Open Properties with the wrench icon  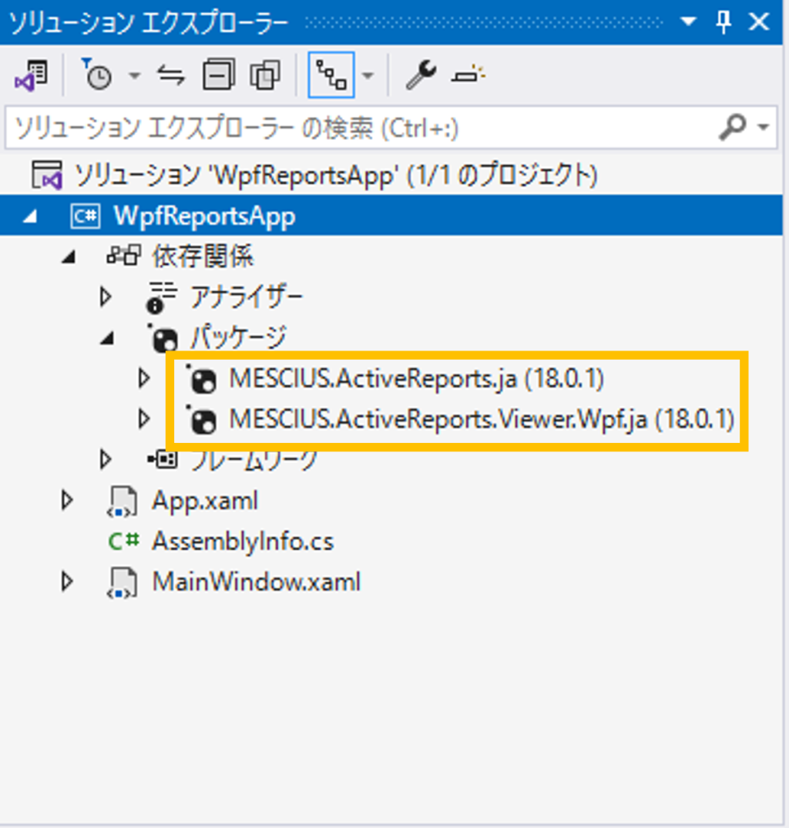(421, 75)
